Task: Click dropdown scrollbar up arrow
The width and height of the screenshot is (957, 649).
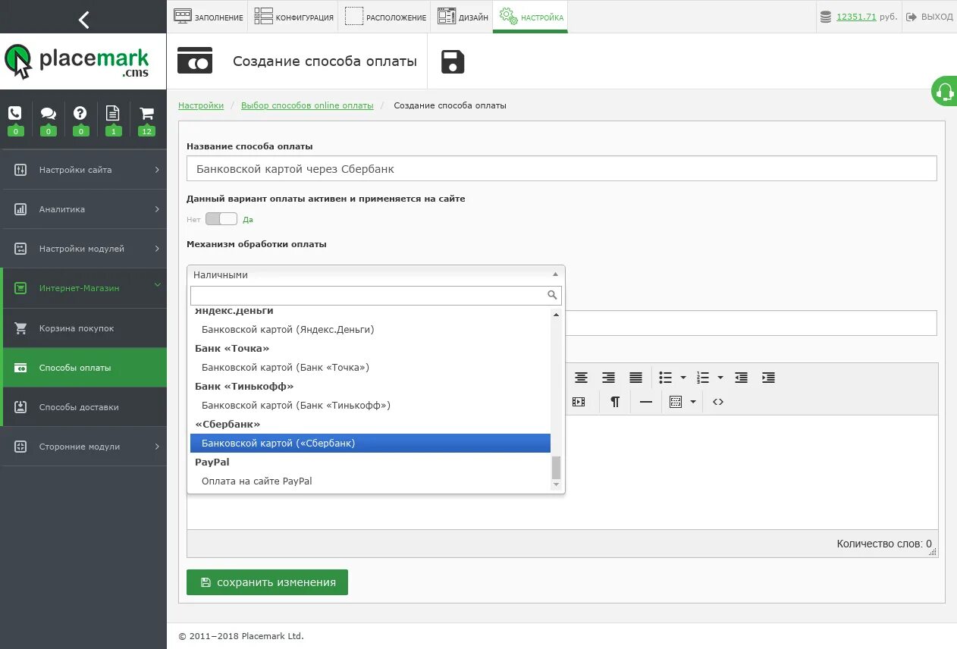Action: tap(556, 314)
